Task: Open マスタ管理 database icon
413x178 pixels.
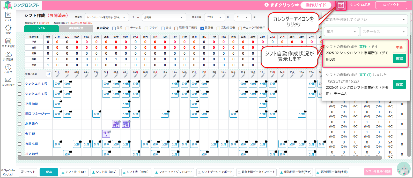Action: pos(8,41)
